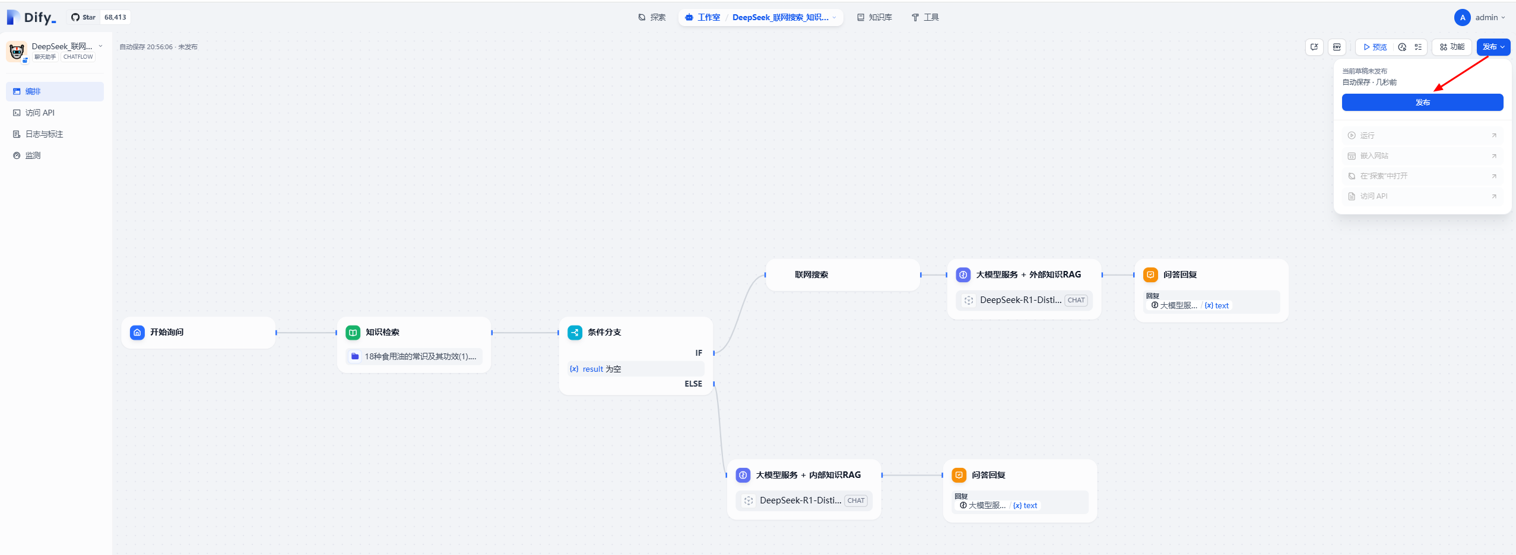Expand the DeepSeek app name chevron in sidebar
Image resolution: width=1516 pixels, height=555 pixels.
coord(100,46)
